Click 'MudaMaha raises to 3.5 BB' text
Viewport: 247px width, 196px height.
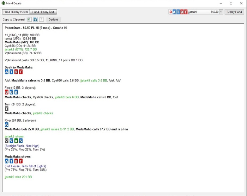[31, 81]
